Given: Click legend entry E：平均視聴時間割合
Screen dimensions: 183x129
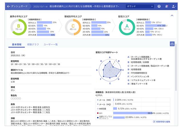Looking at the screenshot, I should (137, 73).
